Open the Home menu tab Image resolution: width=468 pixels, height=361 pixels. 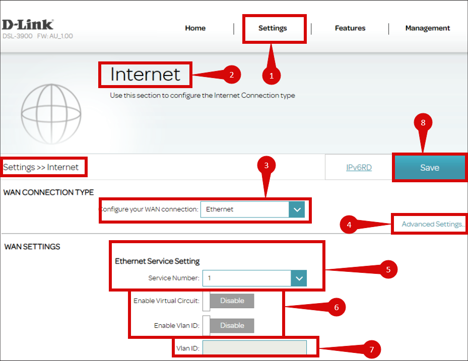tap(195, 28)
